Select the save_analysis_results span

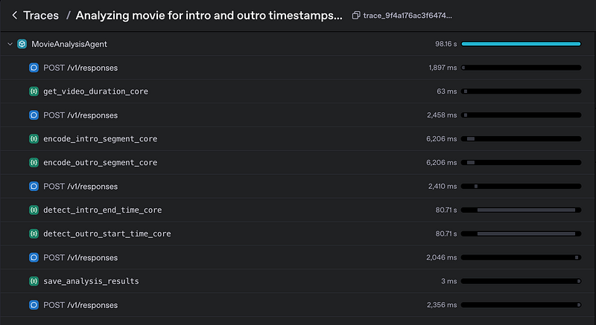tap(91, 281)
